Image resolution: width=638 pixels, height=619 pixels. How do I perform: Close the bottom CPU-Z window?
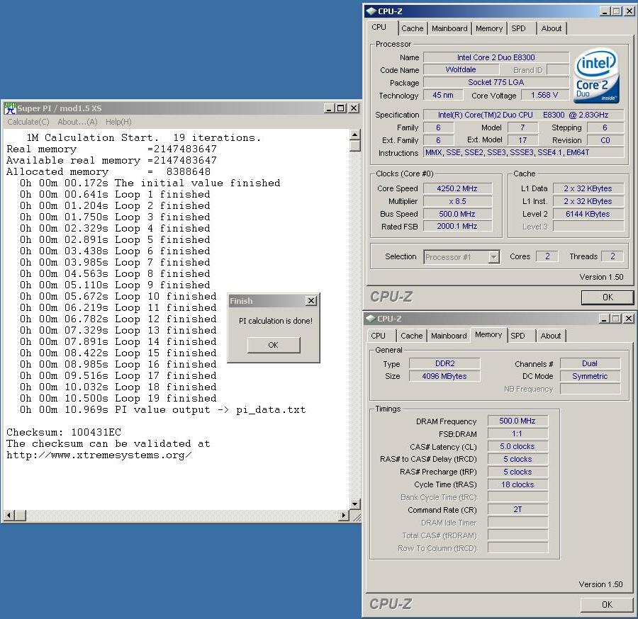[629, 319]
